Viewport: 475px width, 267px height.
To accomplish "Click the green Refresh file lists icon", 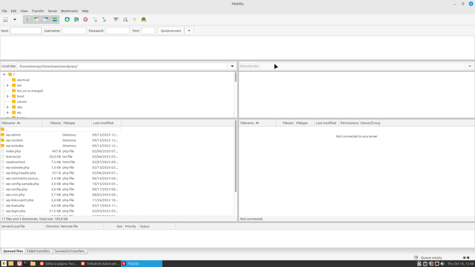I will tap(67, 19).
